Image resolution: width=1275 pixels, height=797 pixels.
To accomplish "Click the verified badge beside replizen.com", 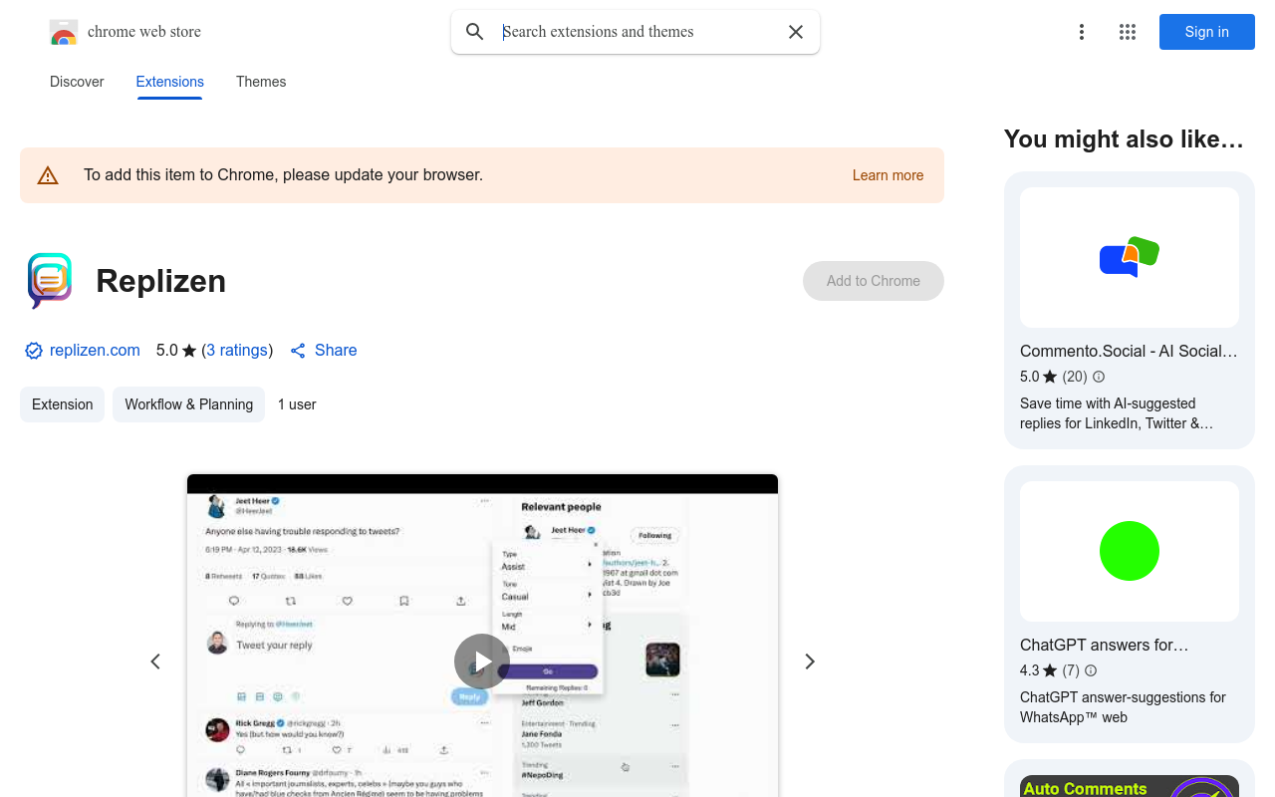I will [x=34, y=351].
